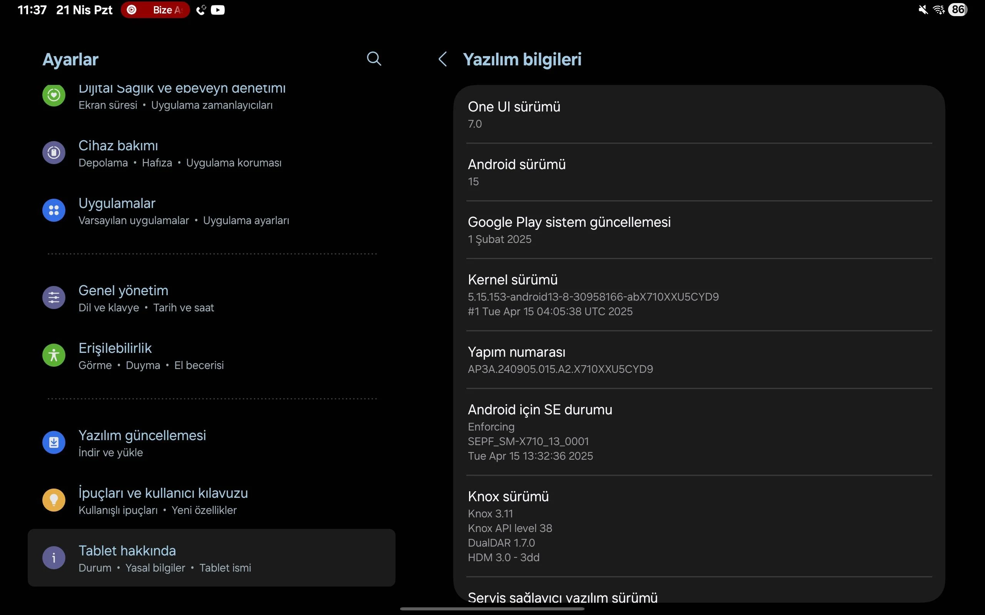The height and width of the screenshot is (615, 985).
Task: Click Android version value 15
Action: pyautogui.click(x=473, y=182)
